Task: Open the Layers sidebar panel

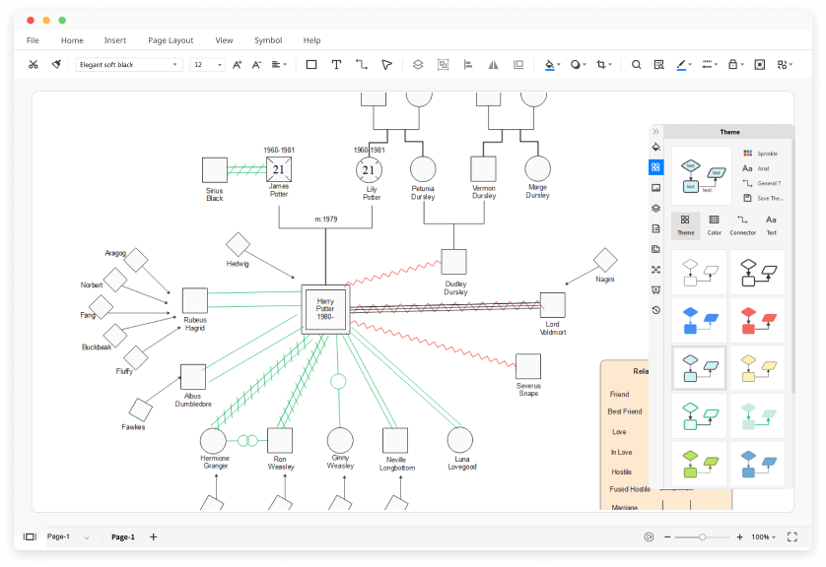Action: coord(655,209)
